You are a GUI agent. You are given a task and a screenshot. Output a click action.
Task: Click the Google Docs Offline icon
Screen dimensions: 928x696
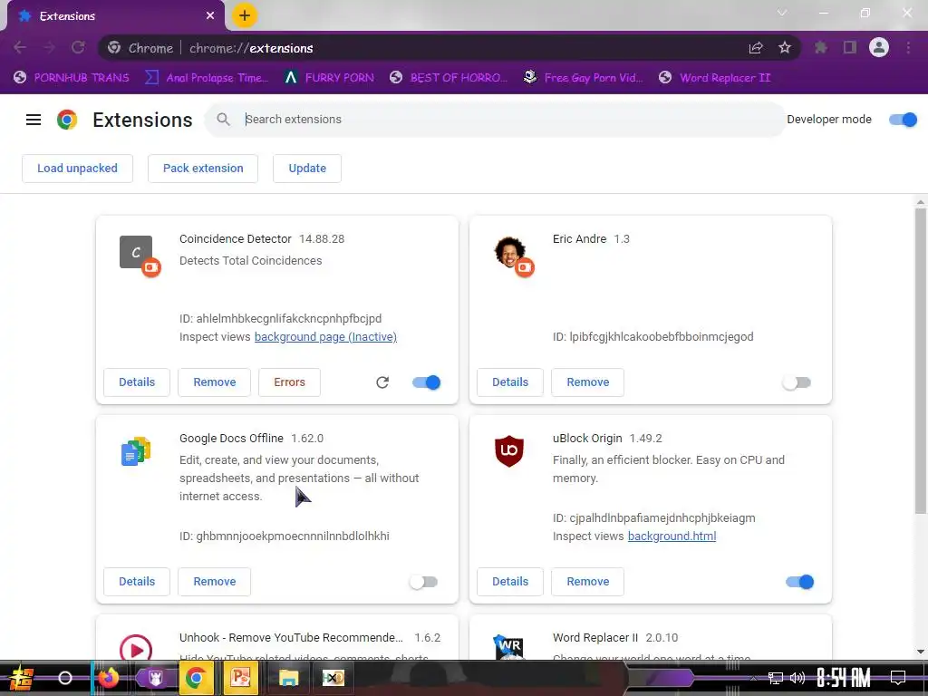(136, 451)
